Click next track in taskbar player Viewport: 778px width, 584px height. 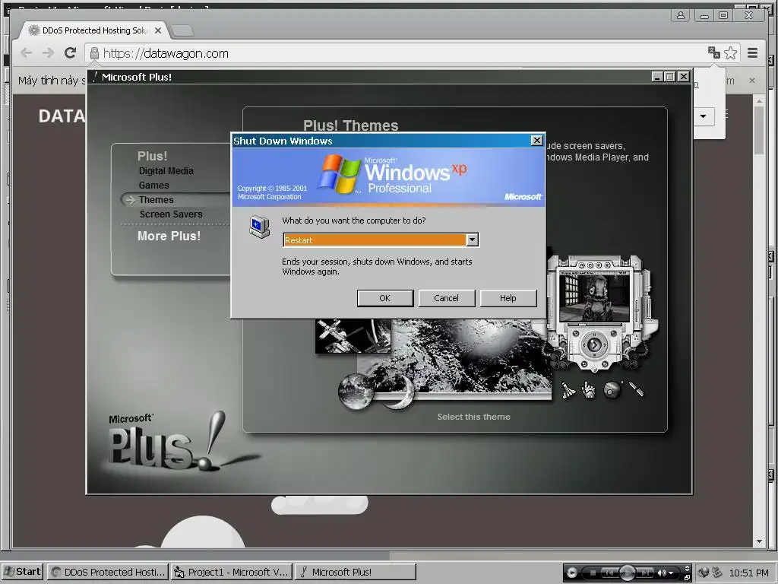(x=644, y=573)
